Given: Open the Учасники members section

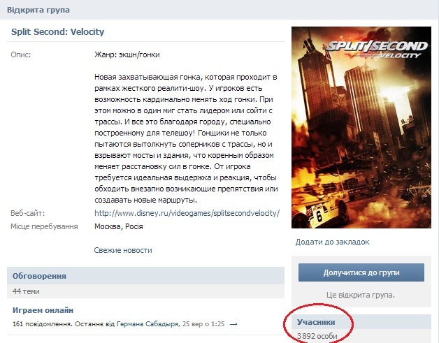Looking at the screenshot, I should (316, 322).
